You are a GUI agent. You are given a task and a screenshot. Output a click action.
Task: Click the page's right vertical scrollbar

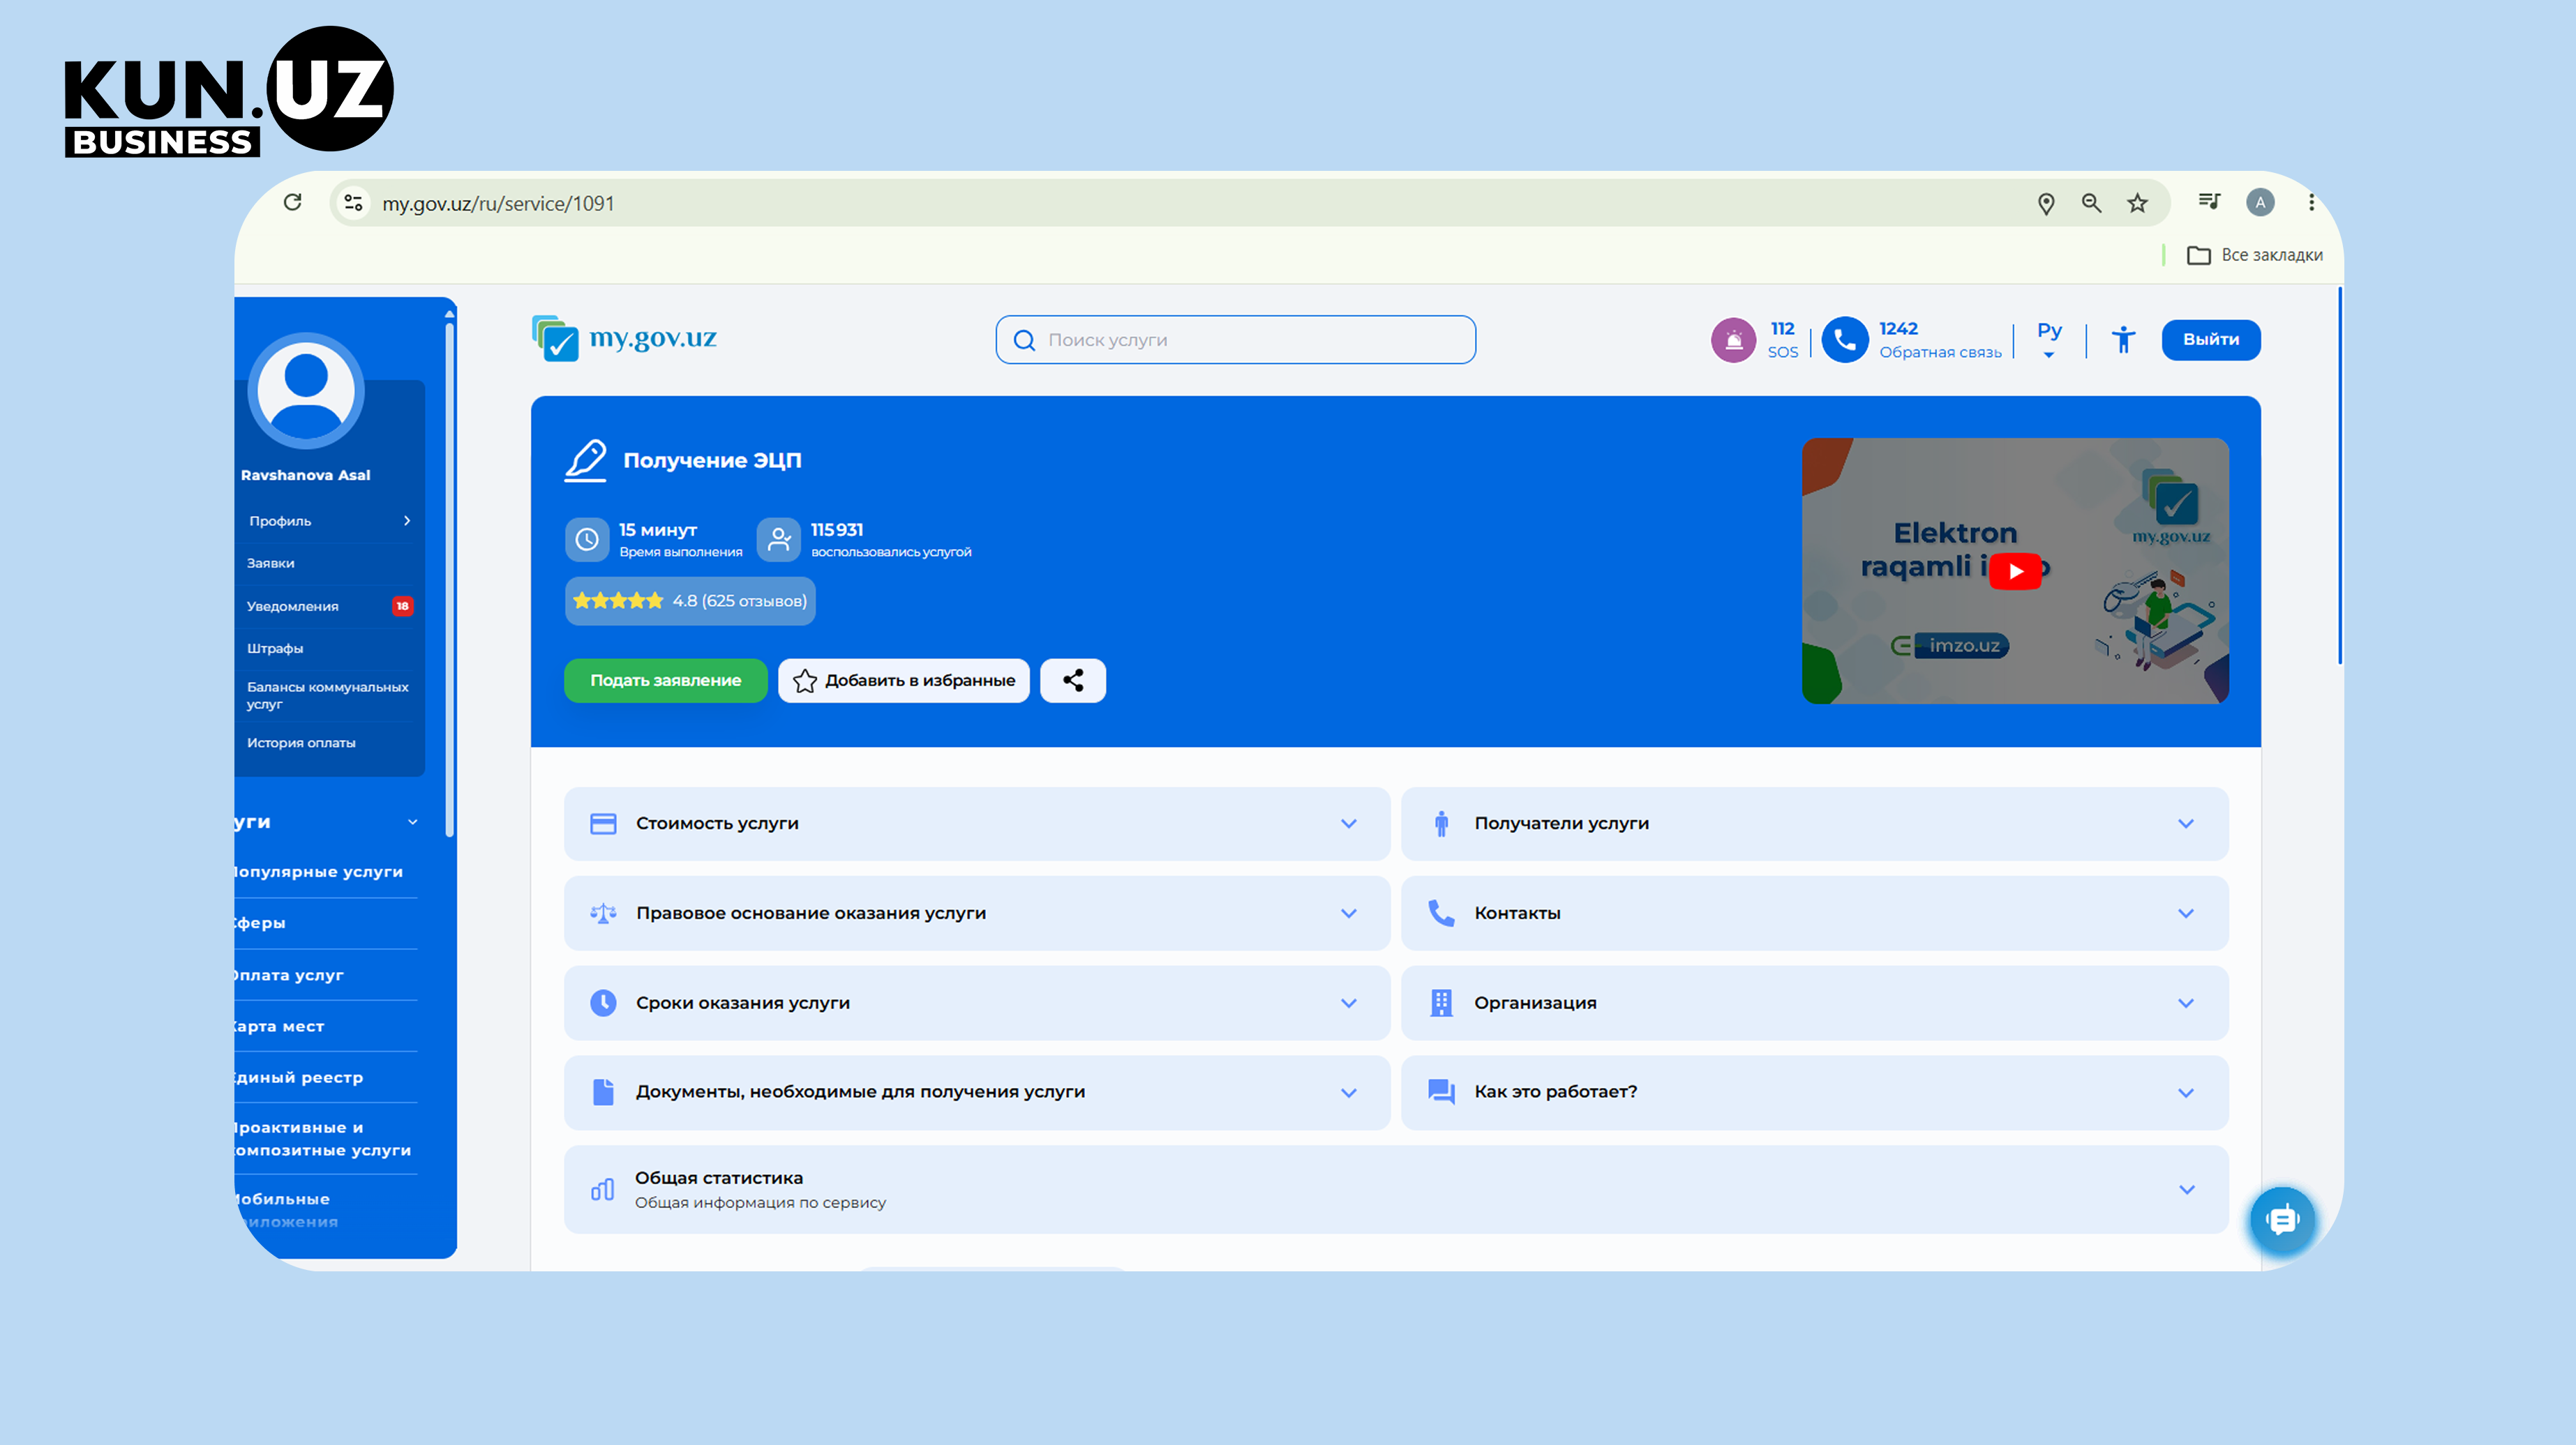[x=2340, y=476]
